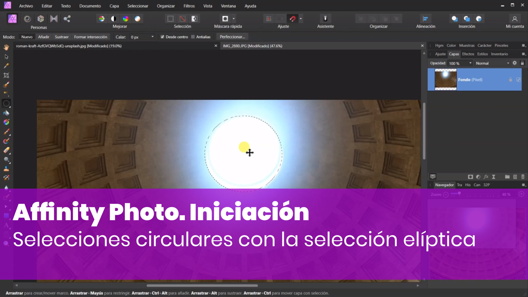Set mode to Formar intersección

point(90,37)
